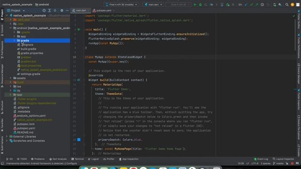Expand the test folder
The width and height of the screenshot is (301, 169).
10,95
